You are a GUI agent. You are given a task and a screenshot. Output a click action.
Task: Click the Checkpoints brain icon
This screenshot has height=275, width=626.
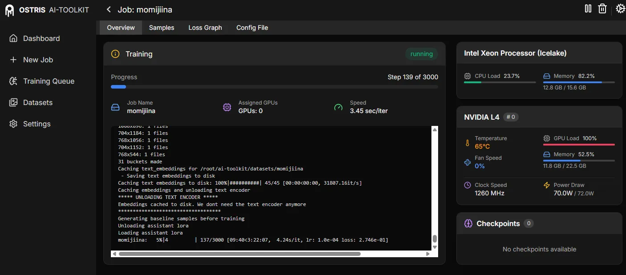pyautogui.click(x=468, y=223)
